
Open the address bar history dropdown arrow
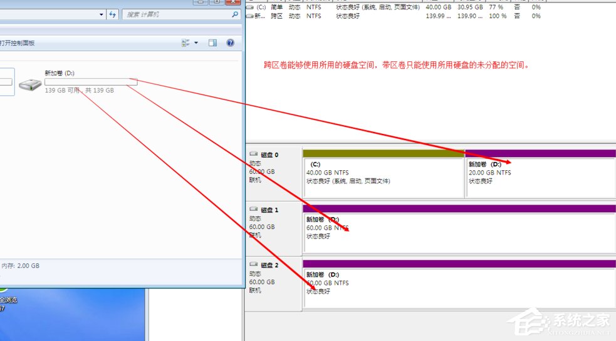pyautogui.click(x=102, y=14)
